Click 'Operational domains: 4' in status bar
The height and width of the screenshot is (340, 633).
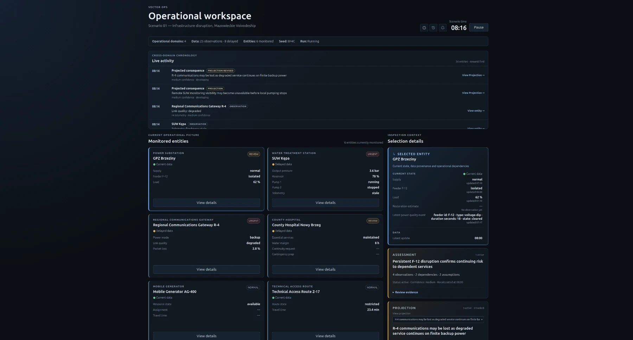click(x=169, y=41)
